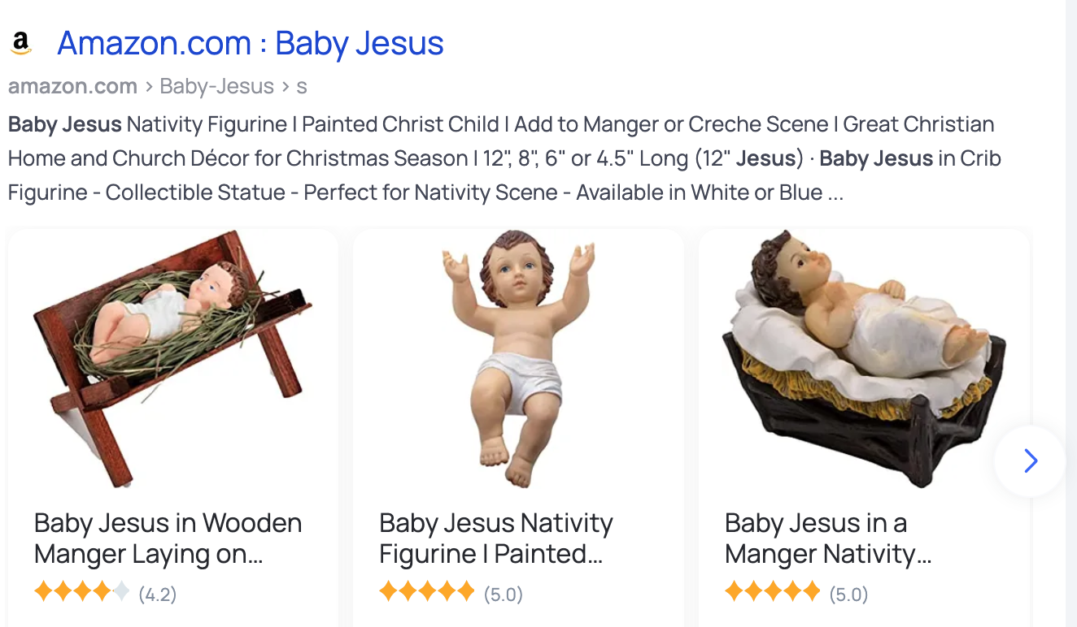Open the "Amazon.com : Baby Jesus" result title
The image size is (1077, 627).
tap(251, 43)
